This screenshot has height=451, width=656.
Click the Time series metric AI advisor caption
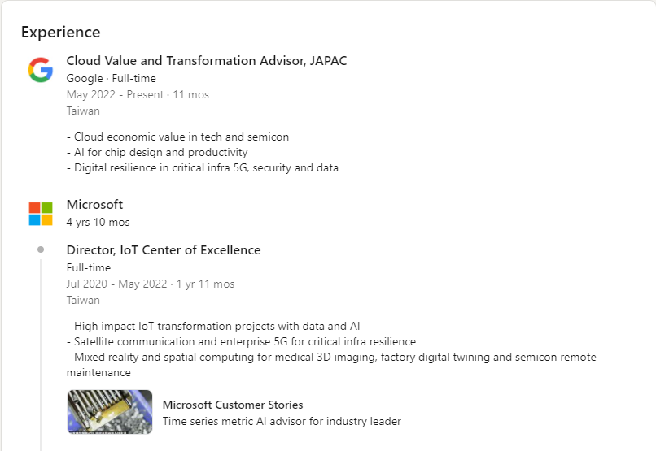pyautogui.click(x=282, y=422)
